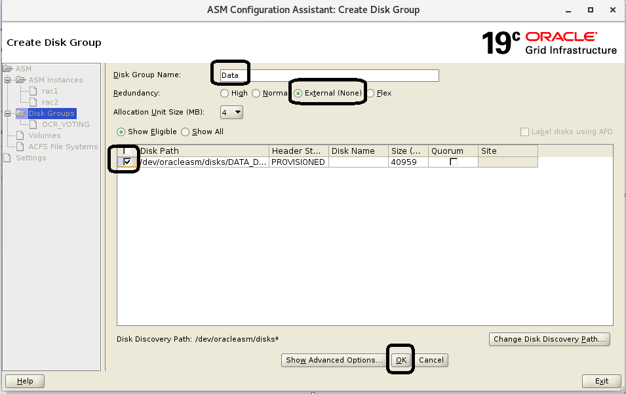626x394 pixels.
Task: Collapse the Disk Groups branch
Action: pos(8,113)
